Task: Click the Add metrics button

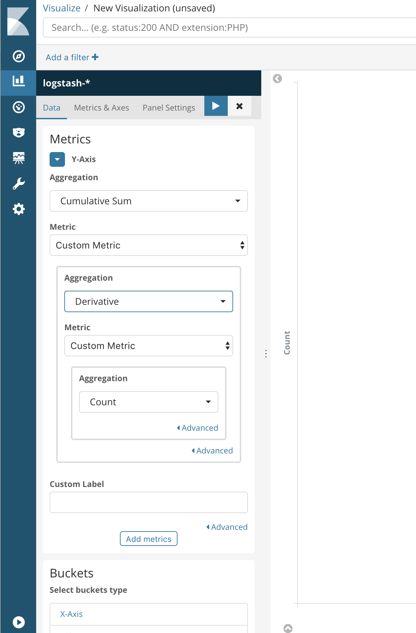Action: coord(148,539)
